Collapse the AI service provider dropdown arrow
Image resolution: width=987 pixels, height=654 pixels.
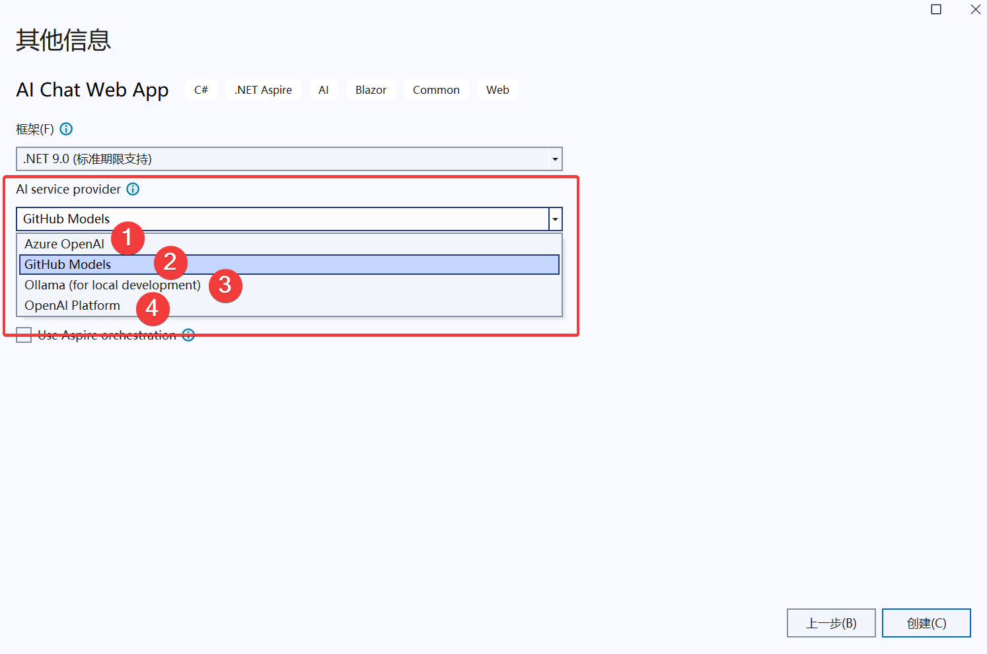pos(555,219)
